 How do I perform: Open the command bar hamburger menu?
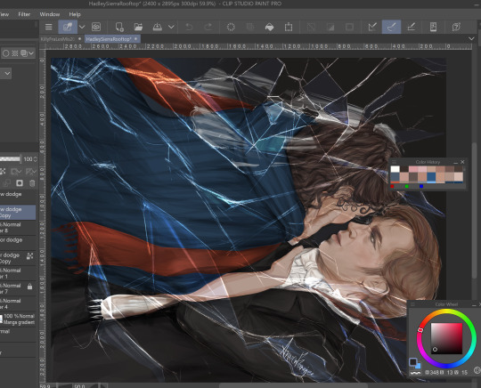(48, 28)
